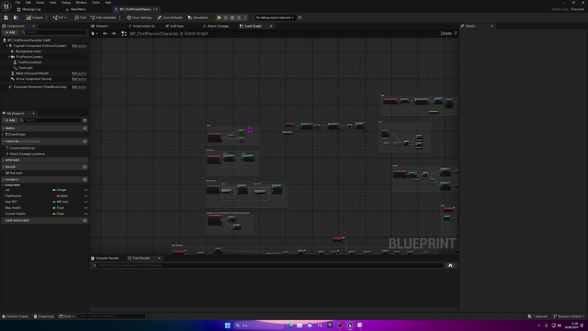
Task: Add a new function with plus icon
Action: tap(85, 141)
